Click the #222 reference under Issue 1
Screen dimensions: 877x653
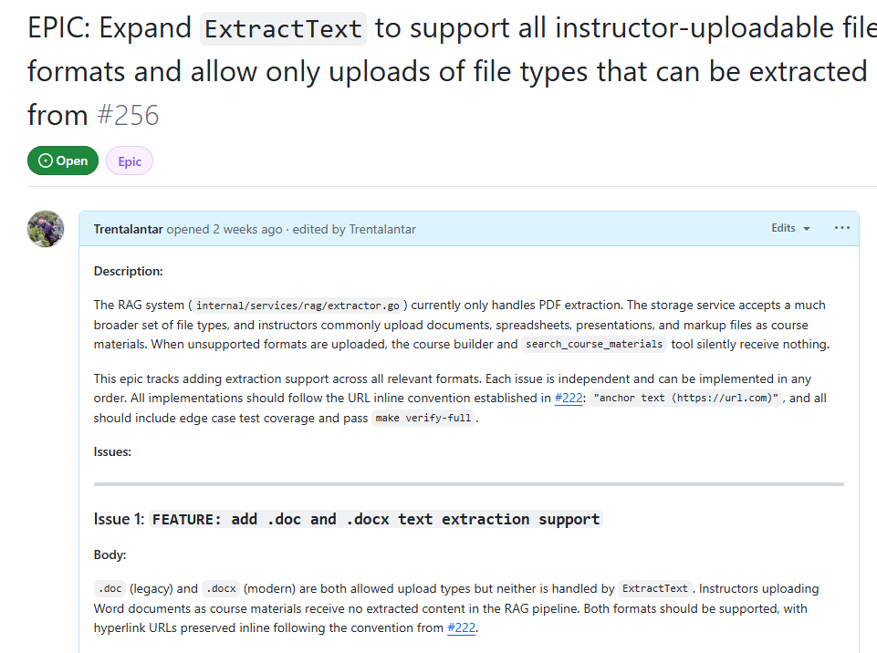(461, 627)
